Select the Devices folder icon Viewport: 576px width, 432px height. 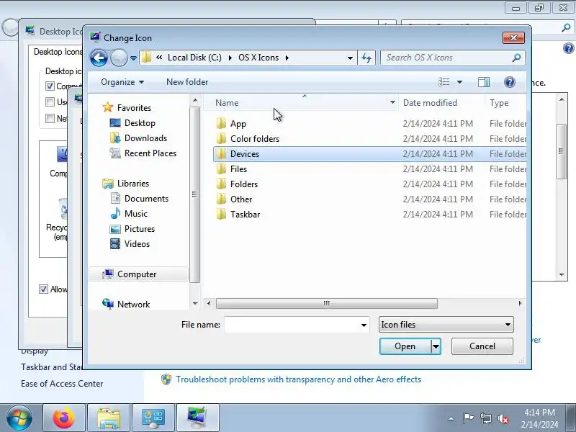point(221,153)
